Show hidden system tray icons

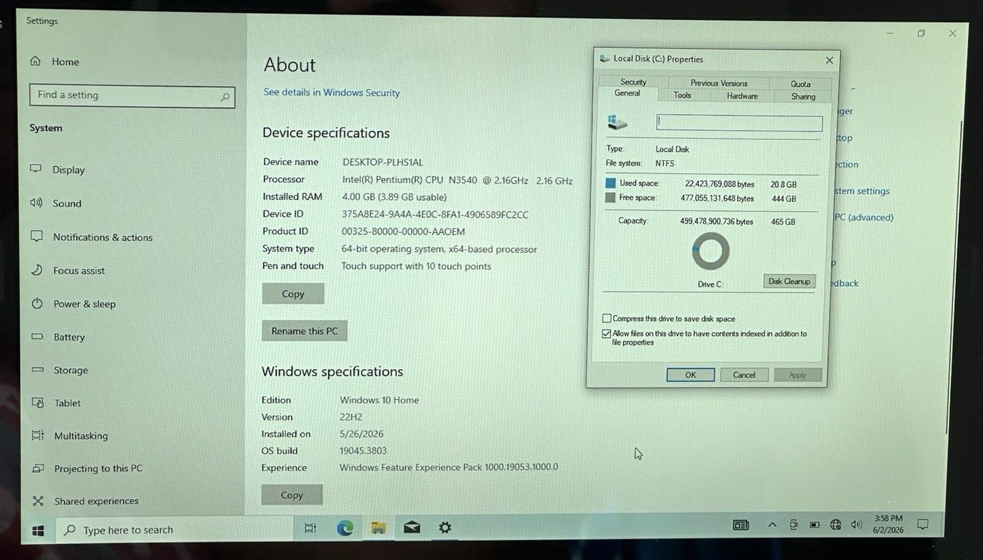tap(772, 524)
